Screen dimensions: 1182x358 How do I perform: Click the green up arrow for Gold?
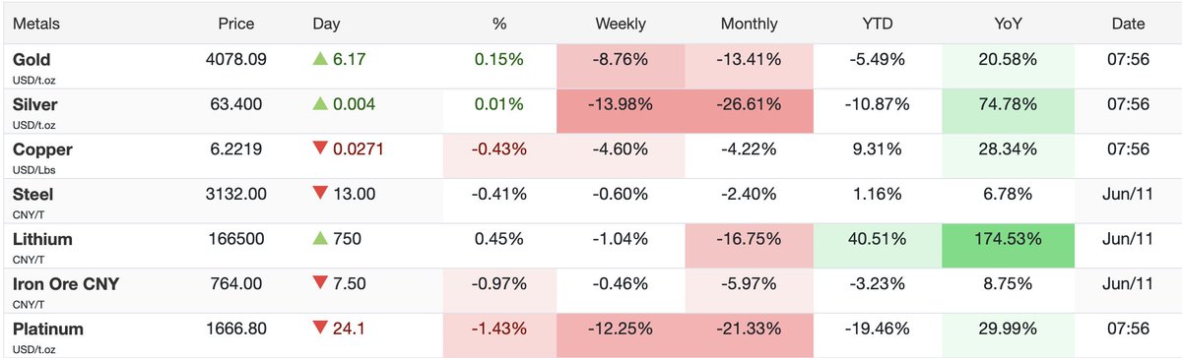point(320,59)
